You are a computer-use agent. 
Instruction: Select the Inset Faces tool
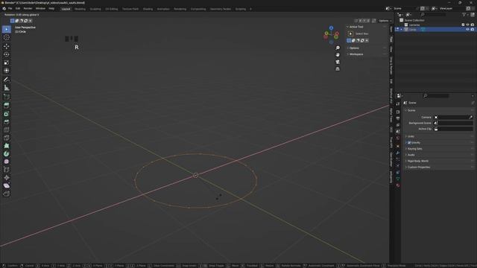click(x=7, y=114)
